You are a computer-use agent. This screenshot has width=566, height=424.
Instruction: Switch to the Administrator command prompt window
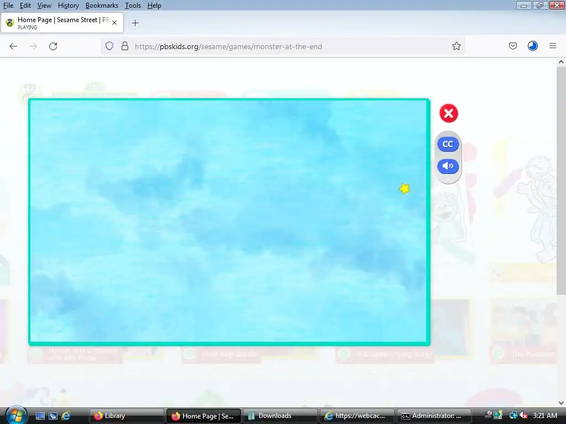pyautogui.click(x=434, y=416)
